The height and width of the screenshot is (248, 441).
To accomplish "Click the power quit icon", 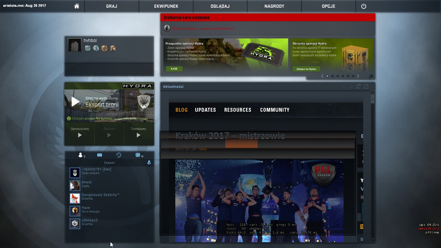I will [x=364, y=6].
